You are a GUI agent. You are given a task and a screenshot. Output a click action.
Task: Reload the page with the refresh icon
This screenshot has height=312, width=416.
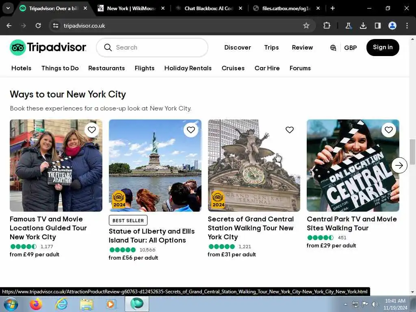pos(38,26)
